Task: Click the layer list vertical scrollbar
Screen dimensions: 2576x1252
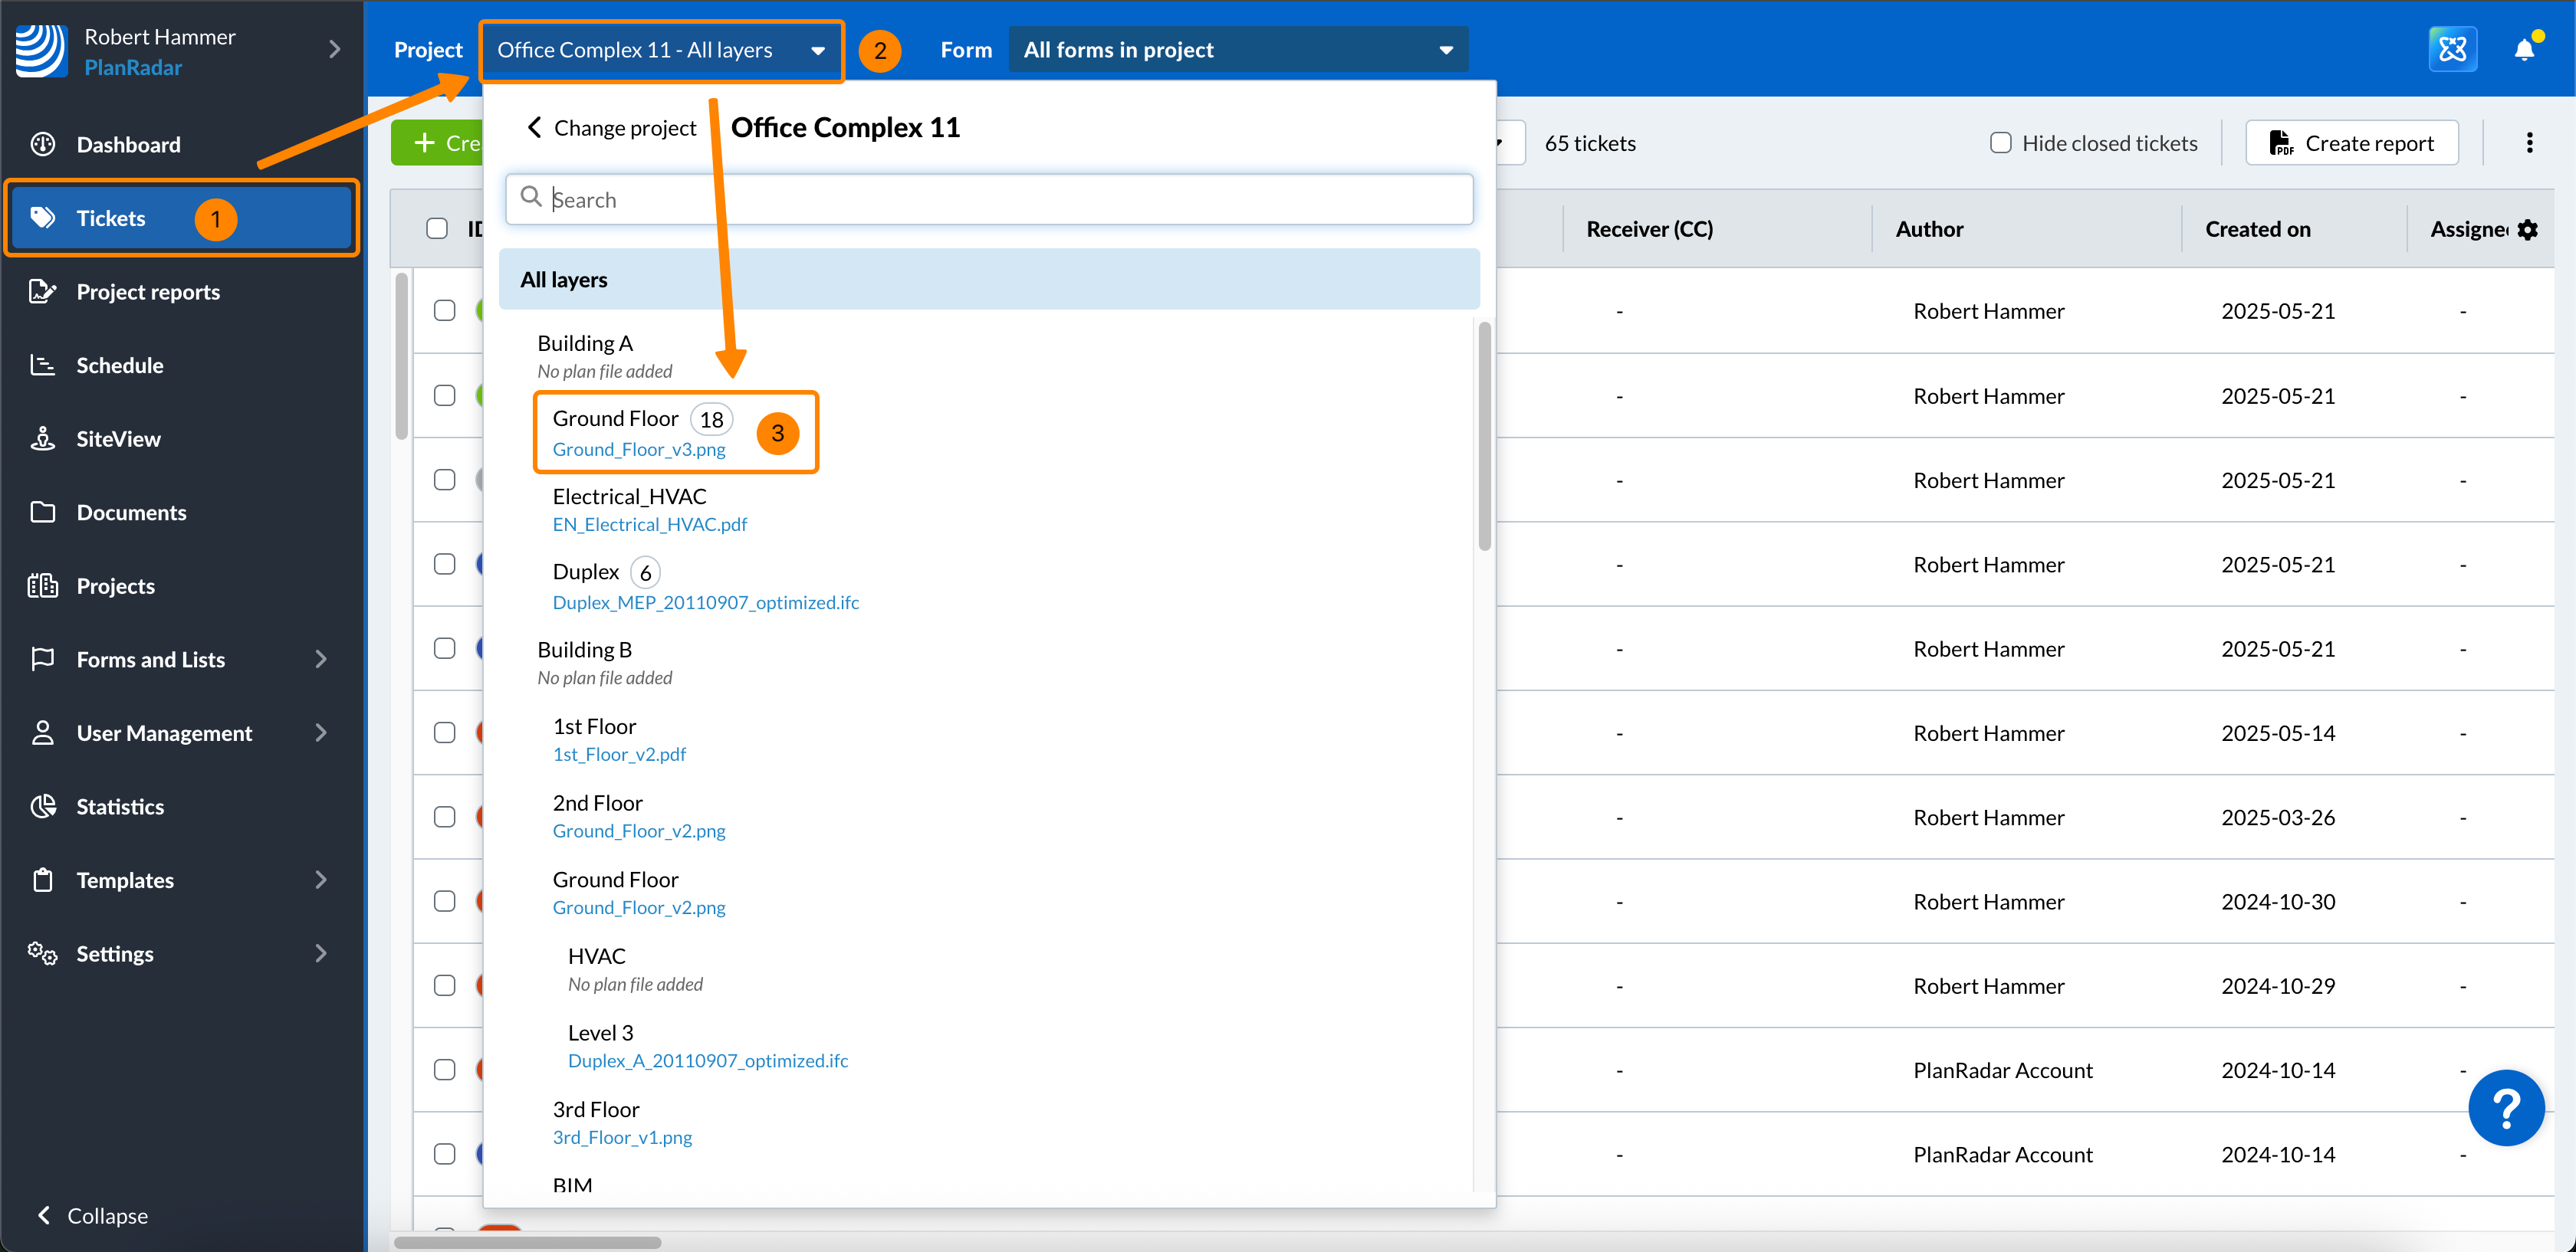Action: click(x=1484, y=436)
